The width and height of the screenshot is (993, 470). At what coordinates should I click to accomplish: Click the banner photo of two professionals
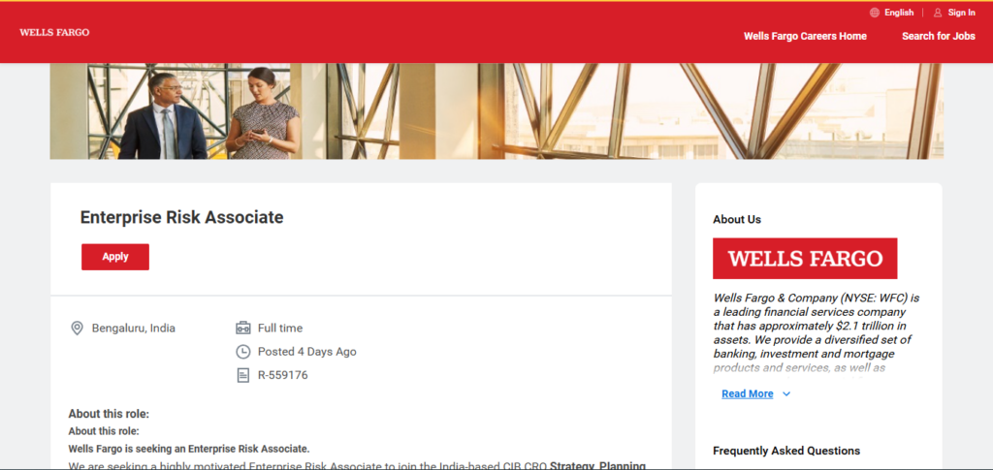(496, 111)
